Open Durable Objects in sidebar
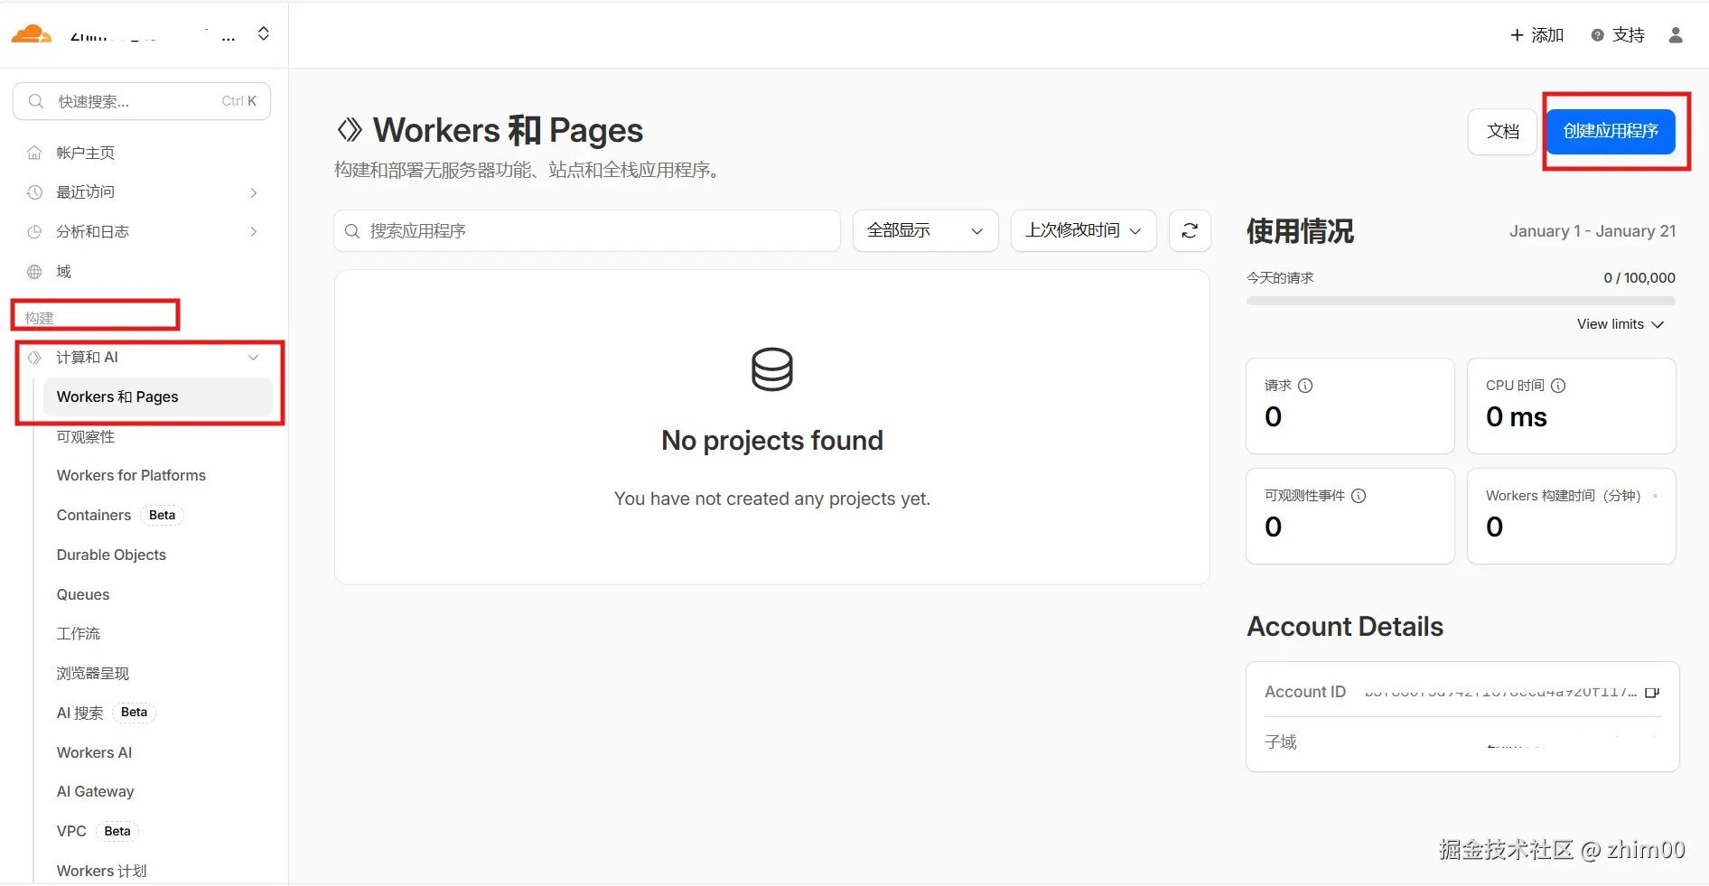1709x886 pixels. [x=111, y=555]
